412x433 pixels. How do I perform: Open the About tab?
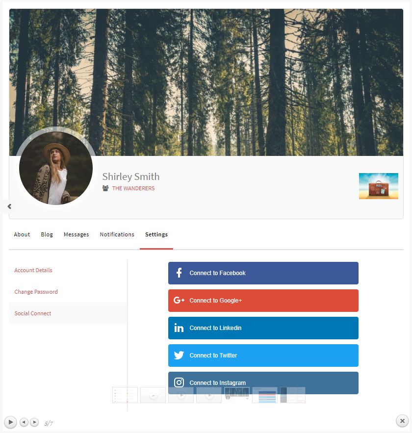[x=22, y=234]
